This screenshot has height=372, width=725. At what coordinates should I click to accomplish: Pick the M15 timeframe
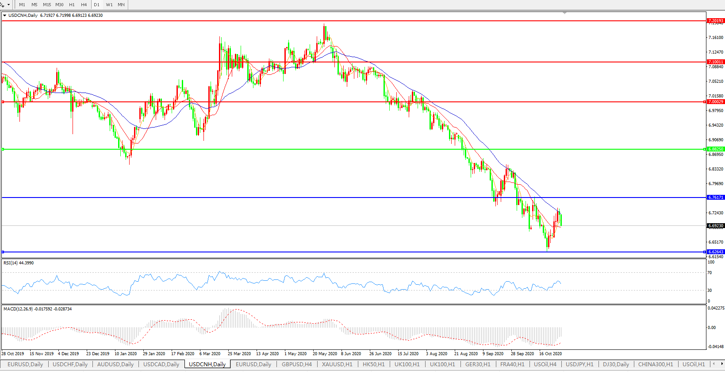coord(47,5)
